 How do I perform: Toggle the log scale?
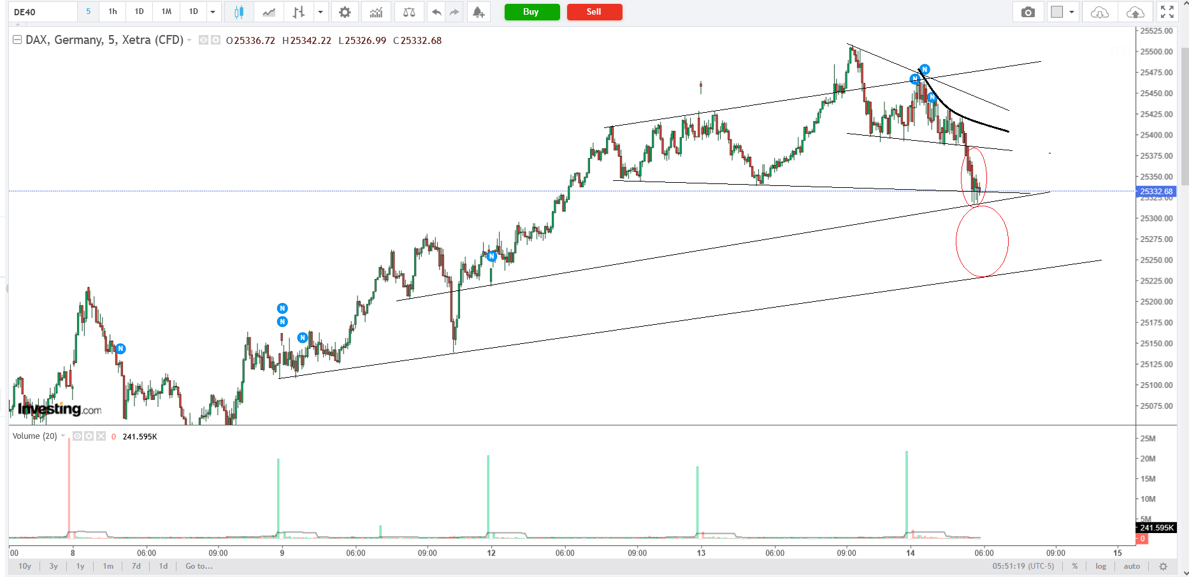coord(1100,566)
